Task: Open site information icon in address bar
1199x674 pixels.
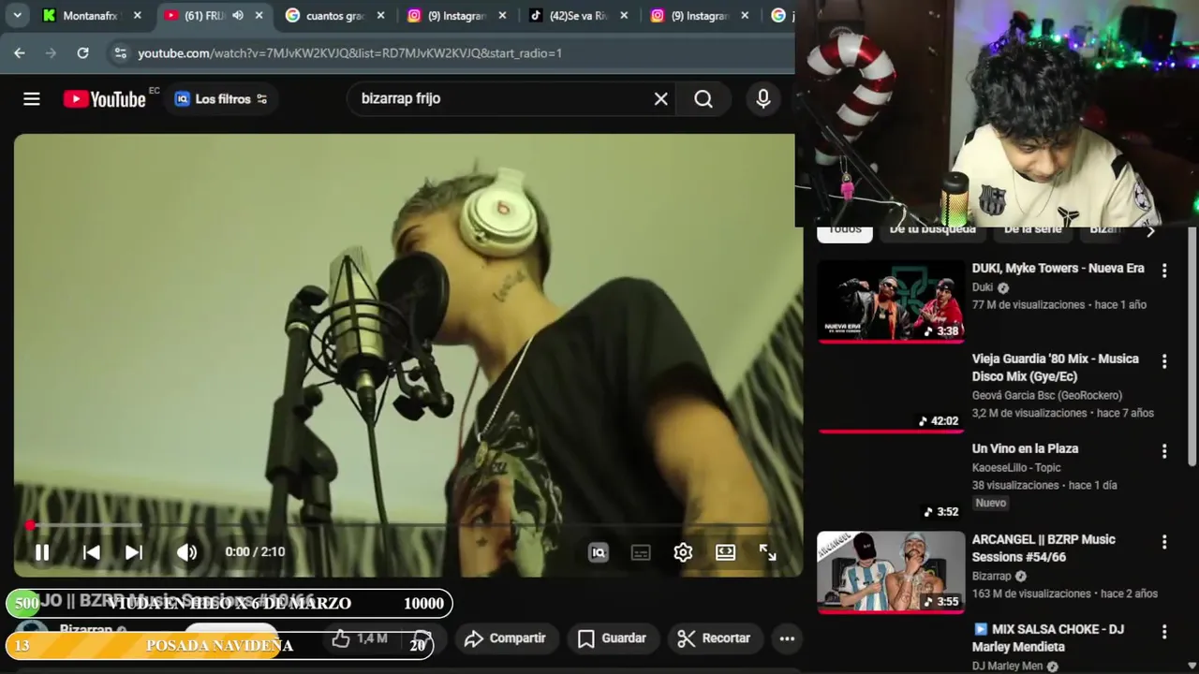Action: (x=120, y=53)
